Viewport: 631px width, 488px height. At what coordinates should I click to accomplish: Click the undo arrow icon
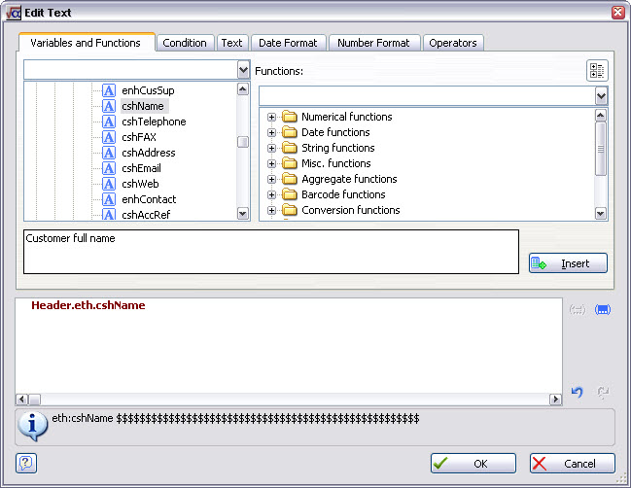(x=577, y=392)
